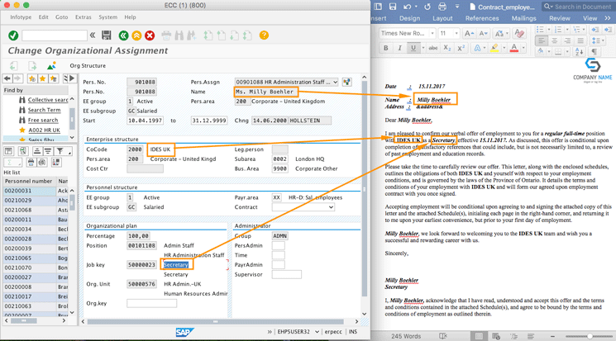Click the yellow Help question mark icon

pyautogui.click(x=264, y=36)
